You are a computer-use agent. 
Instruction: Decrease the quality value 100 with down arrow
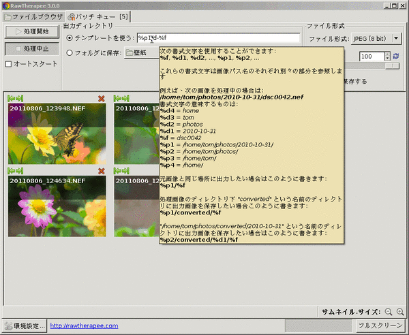point(388,59)
